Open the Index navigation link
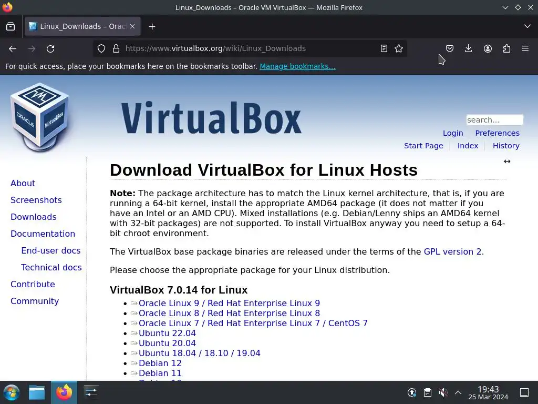The width and height of the screenshot is (538, 404). point(468,146)
